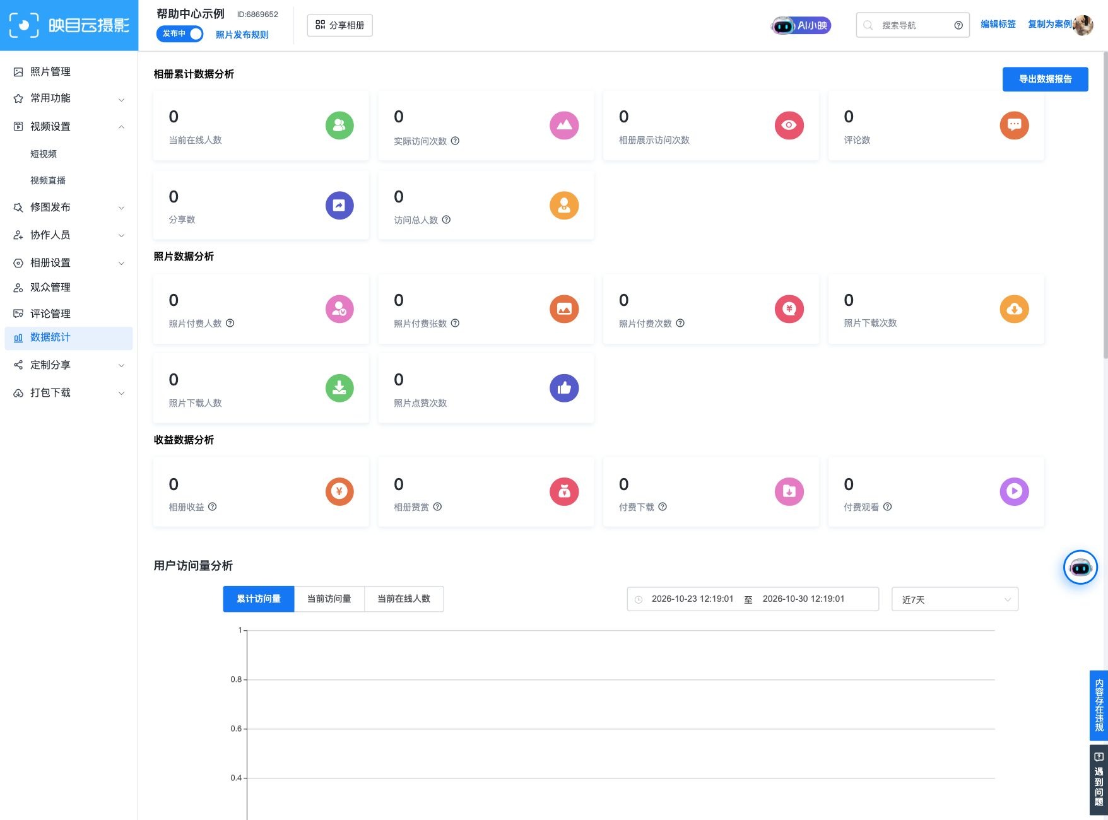Image resolution: width=1108 pixels, height=820 pixels.
Task: Click the pink paid download folder icon
Action: [x=789, y=491]
